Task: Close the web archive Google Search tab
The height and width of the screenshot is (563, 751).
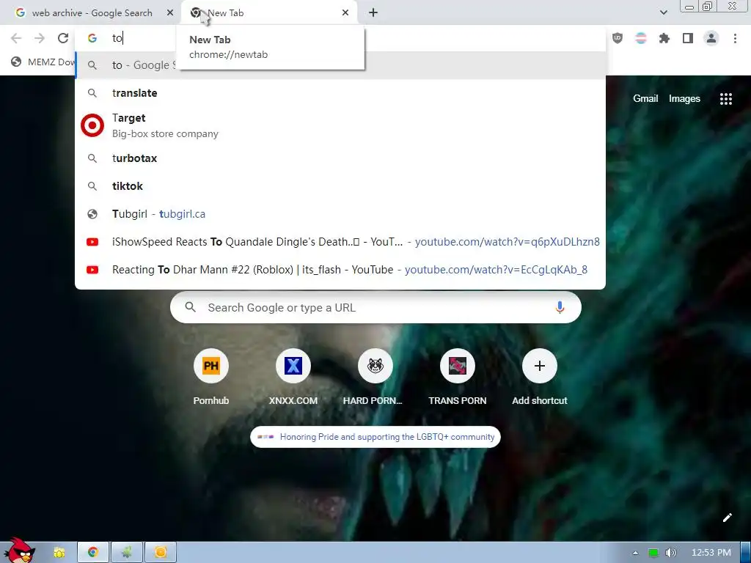Action: coord(170,13)
